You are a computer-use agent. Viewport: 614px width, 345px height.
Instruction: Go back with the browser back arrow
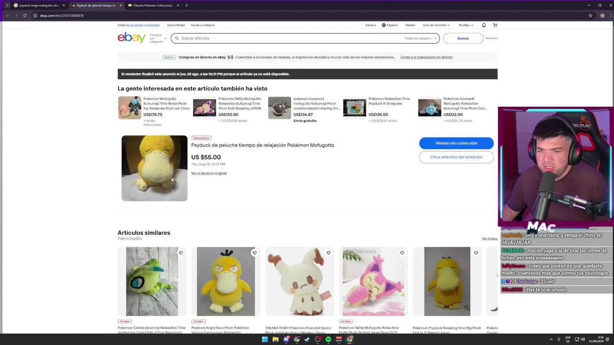click(7, 15)
